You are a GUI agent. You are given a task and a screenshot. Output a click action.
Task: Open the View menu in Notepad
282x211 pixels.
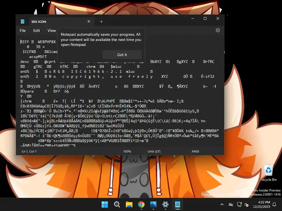pyautogui.click(x=51, y=30)
